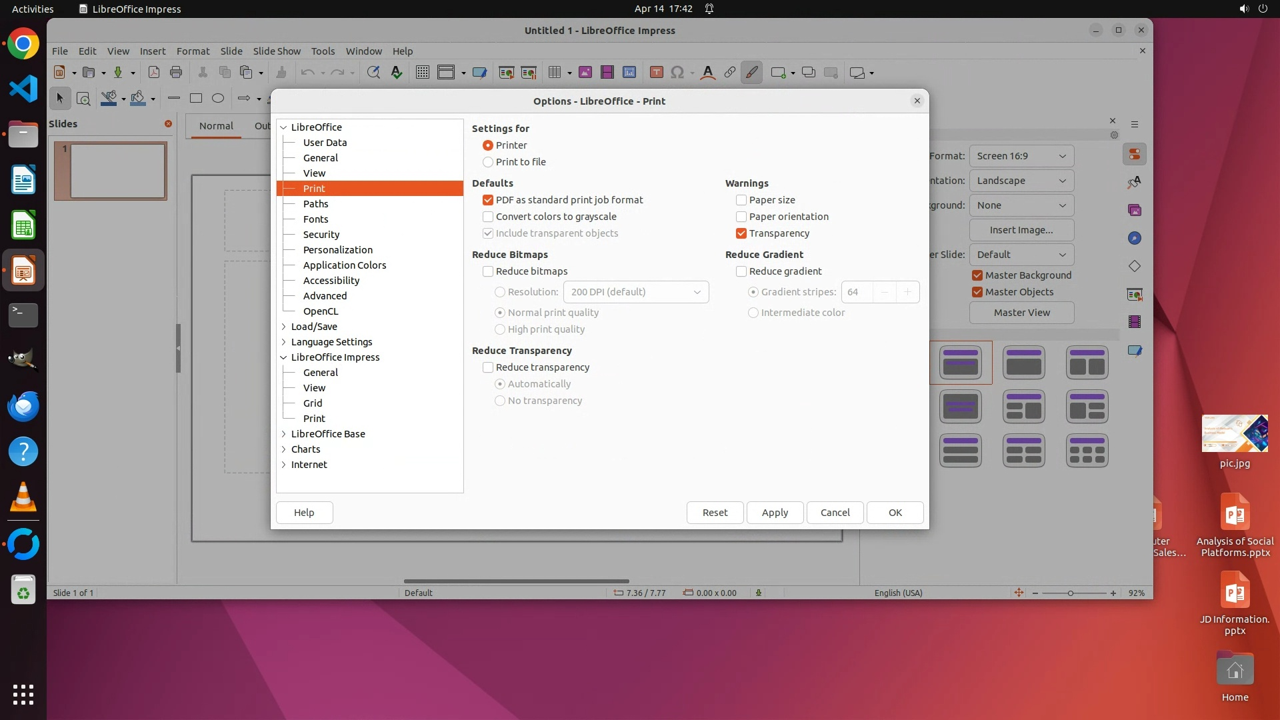Collapse the LibreOffice Impress tree node

tap(284, 357)
